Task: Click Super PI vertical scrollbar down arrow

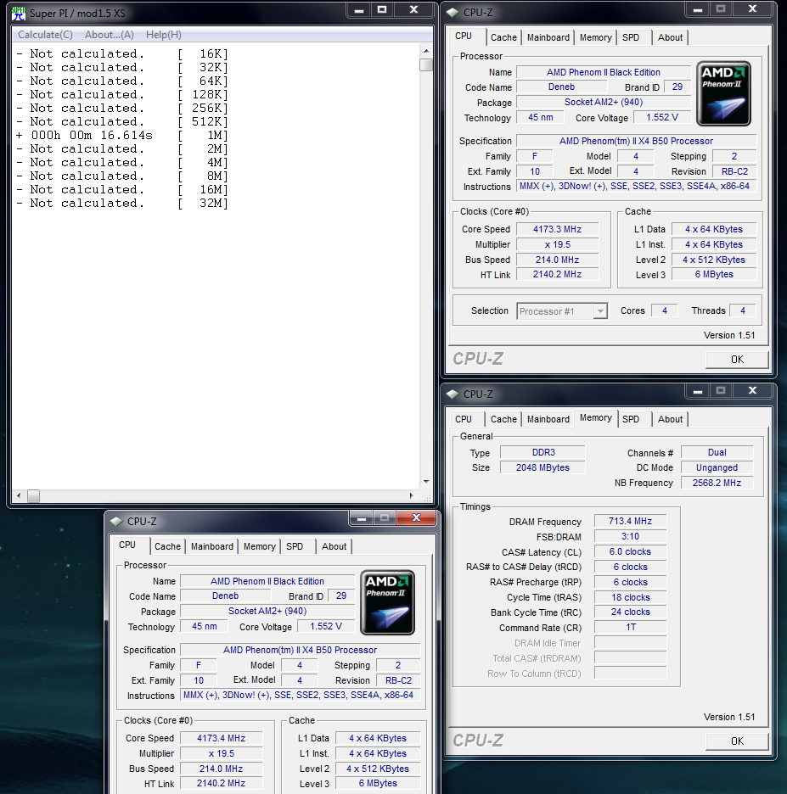Action: pos(426,482)
